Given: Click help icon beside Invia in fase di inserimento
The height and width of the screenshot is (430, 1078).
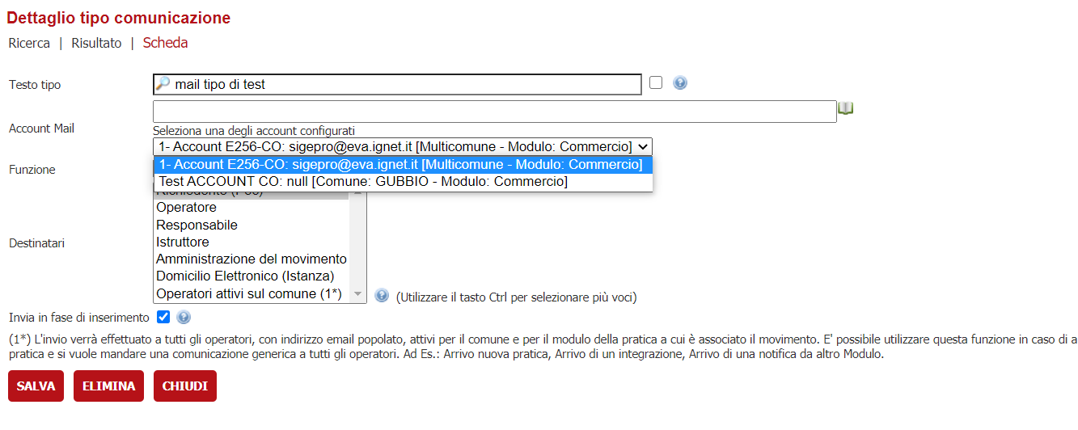Looking at the screenshot, I should [x=184, y=318].
